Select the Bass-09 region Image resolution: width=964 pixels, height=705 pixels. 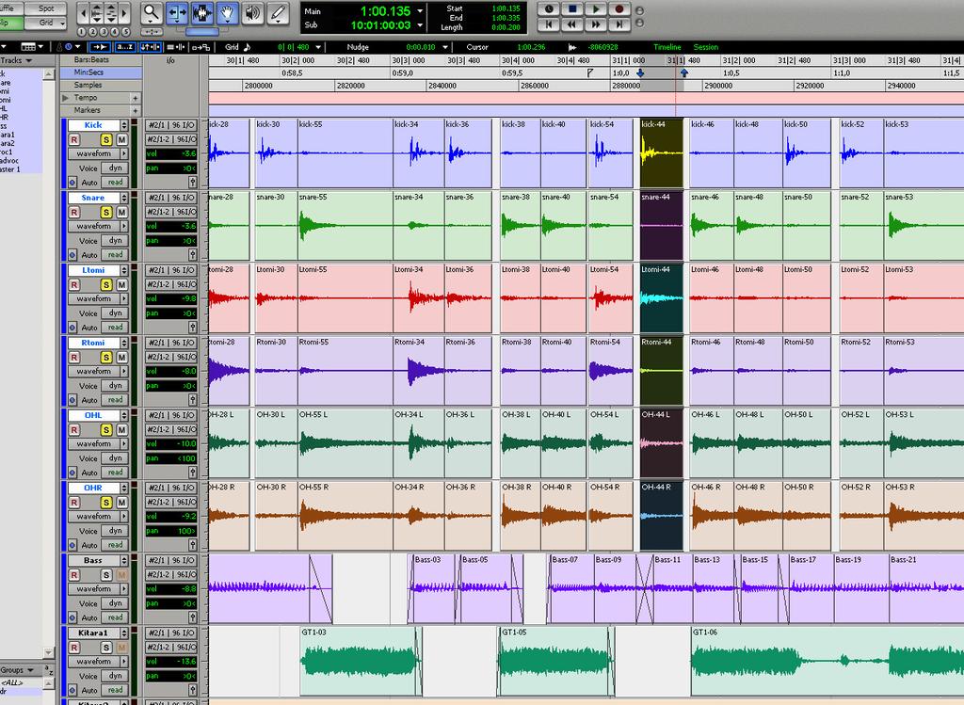click(614, 588)
